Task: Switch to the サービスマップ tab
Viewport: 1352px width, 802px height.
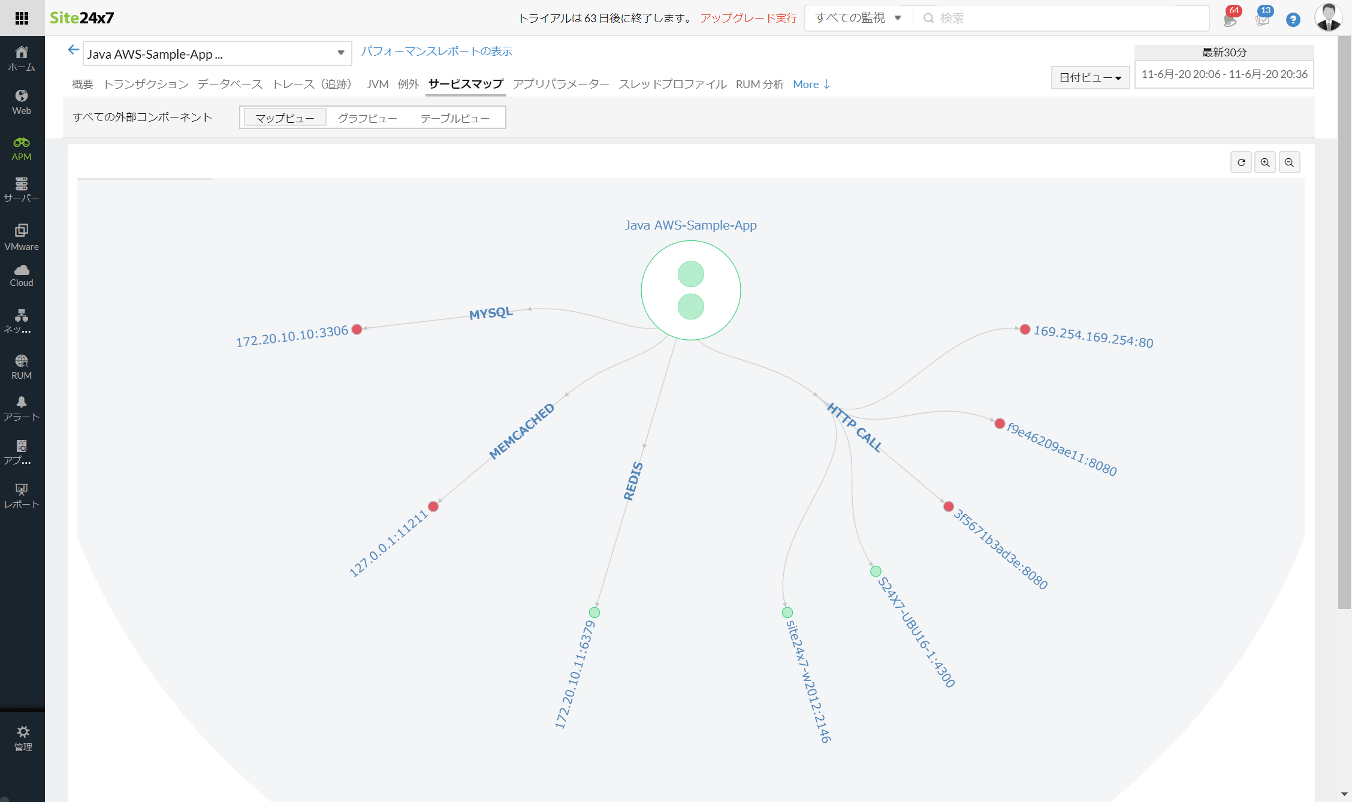Action: pos(464,84)
